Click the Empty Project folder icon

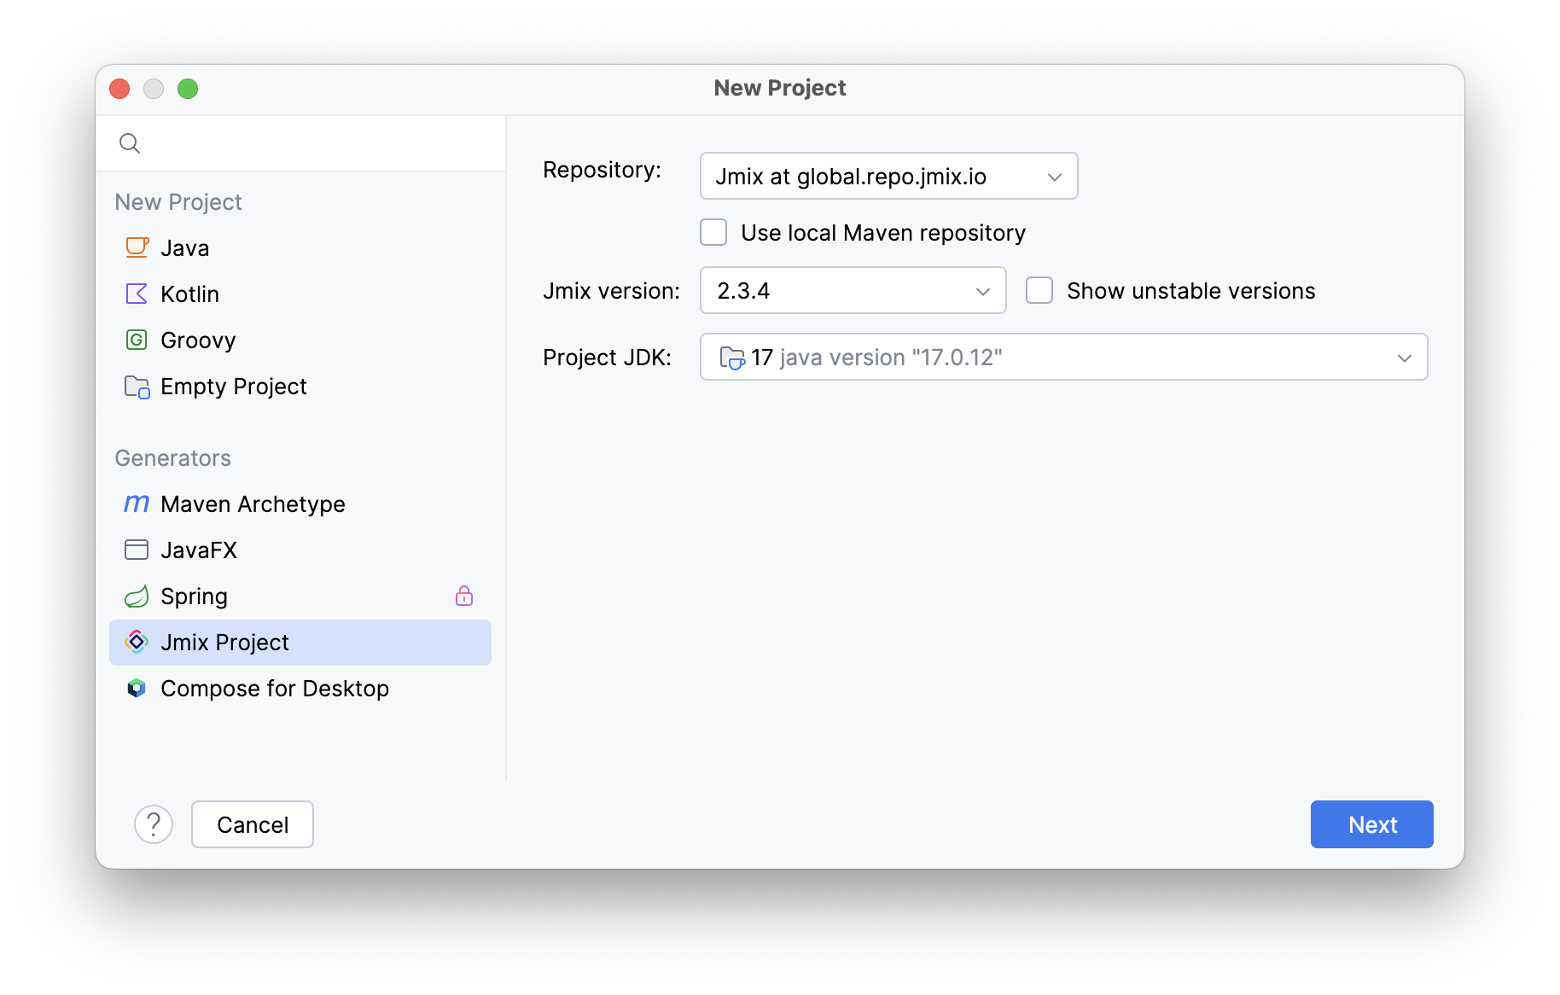point(137,387)
